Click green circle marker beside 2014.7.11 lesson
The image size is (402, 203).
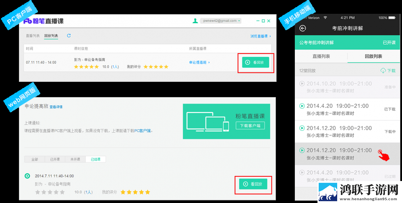coord(27,176)
